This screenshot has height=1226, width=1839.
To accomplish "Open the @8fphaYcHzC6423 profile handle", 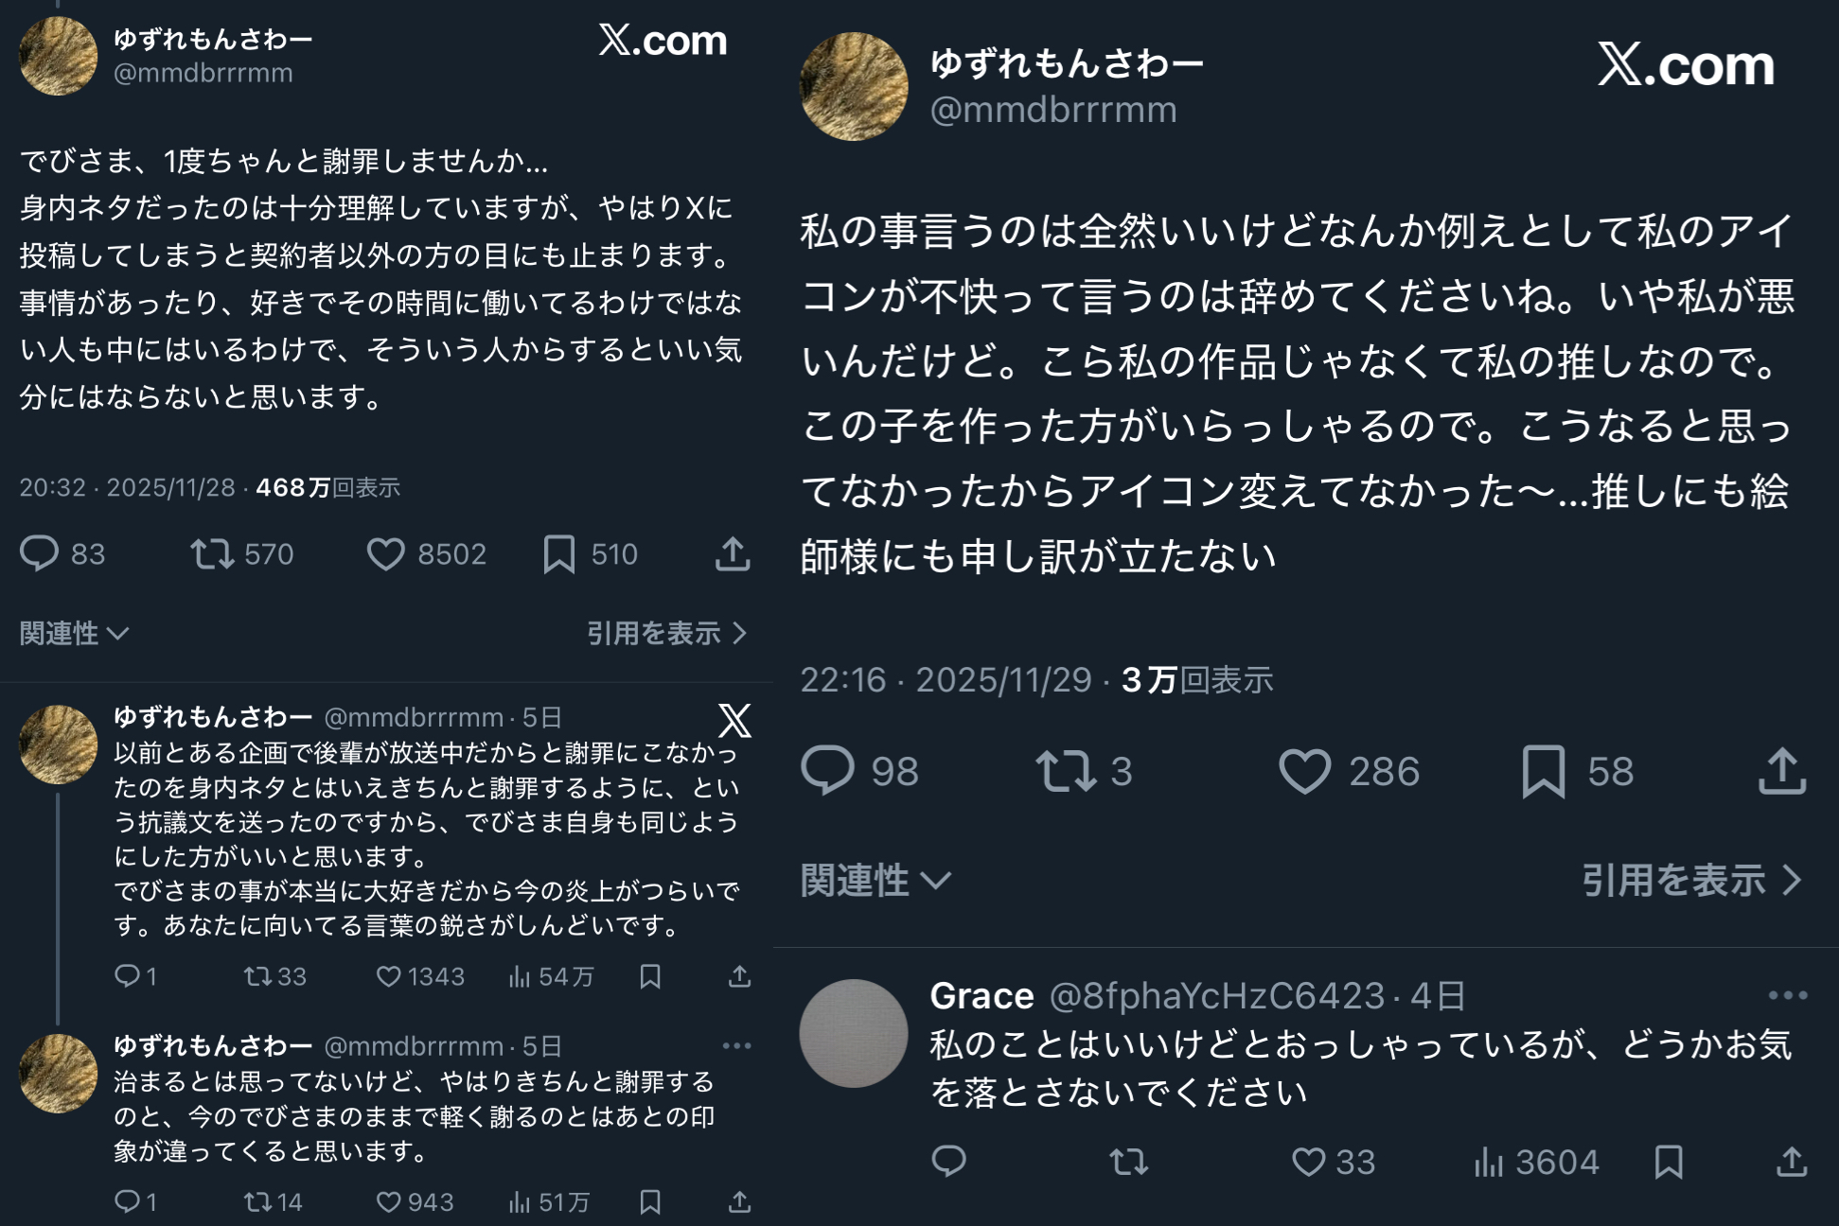I will pyautogui.click(x=1217, y=996).
